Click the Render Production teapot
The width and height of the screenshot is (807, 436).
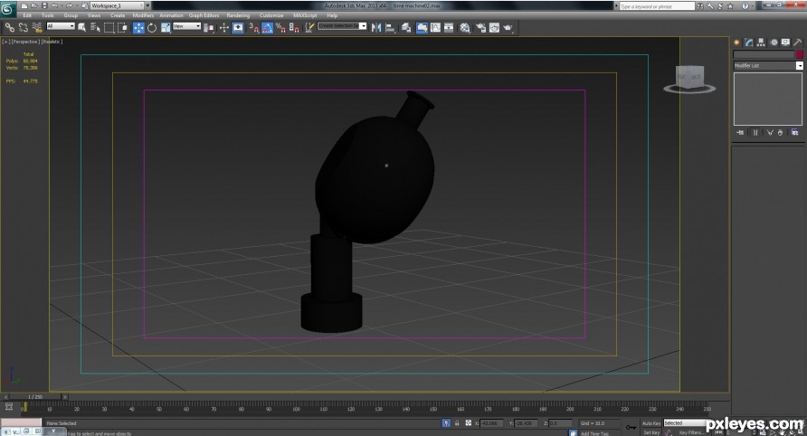coord(508,28)
